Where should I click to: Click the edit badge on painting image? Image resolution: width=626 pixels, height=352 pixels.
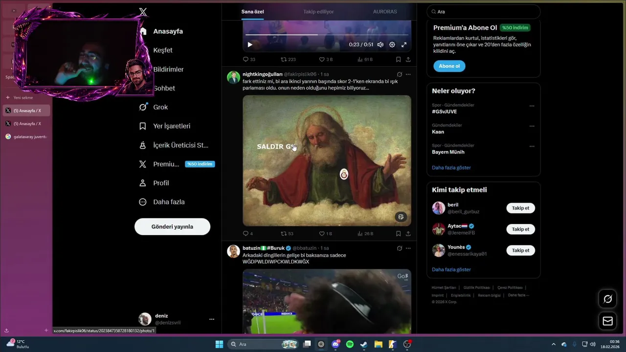[x=401, y=217]
